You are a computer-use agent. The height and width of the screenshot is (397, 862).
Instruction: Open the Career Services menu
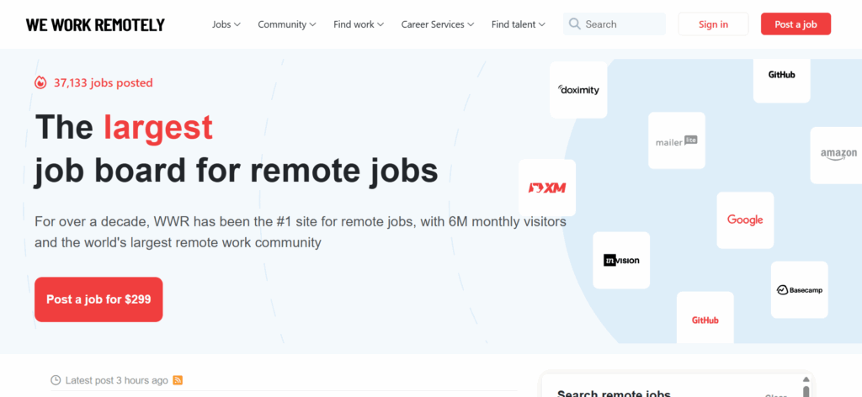click(437, 24)
